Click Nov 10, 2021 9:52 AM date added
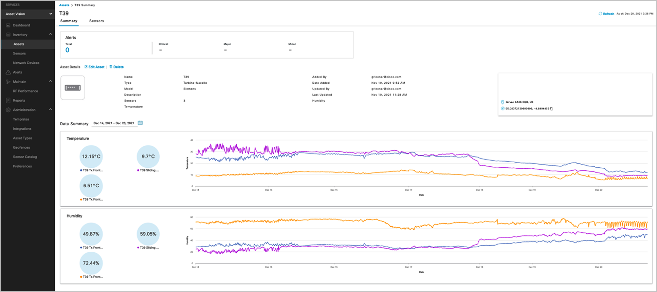This screenshot has width=657, height=292. 388,83
